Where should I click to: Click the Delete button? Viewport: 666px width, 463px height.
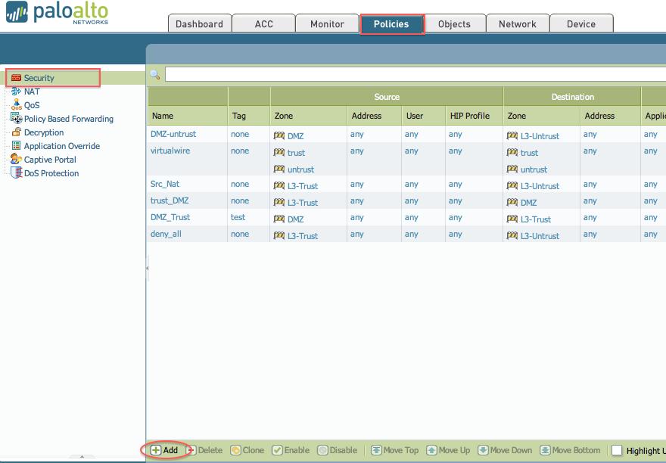(205, 450)
